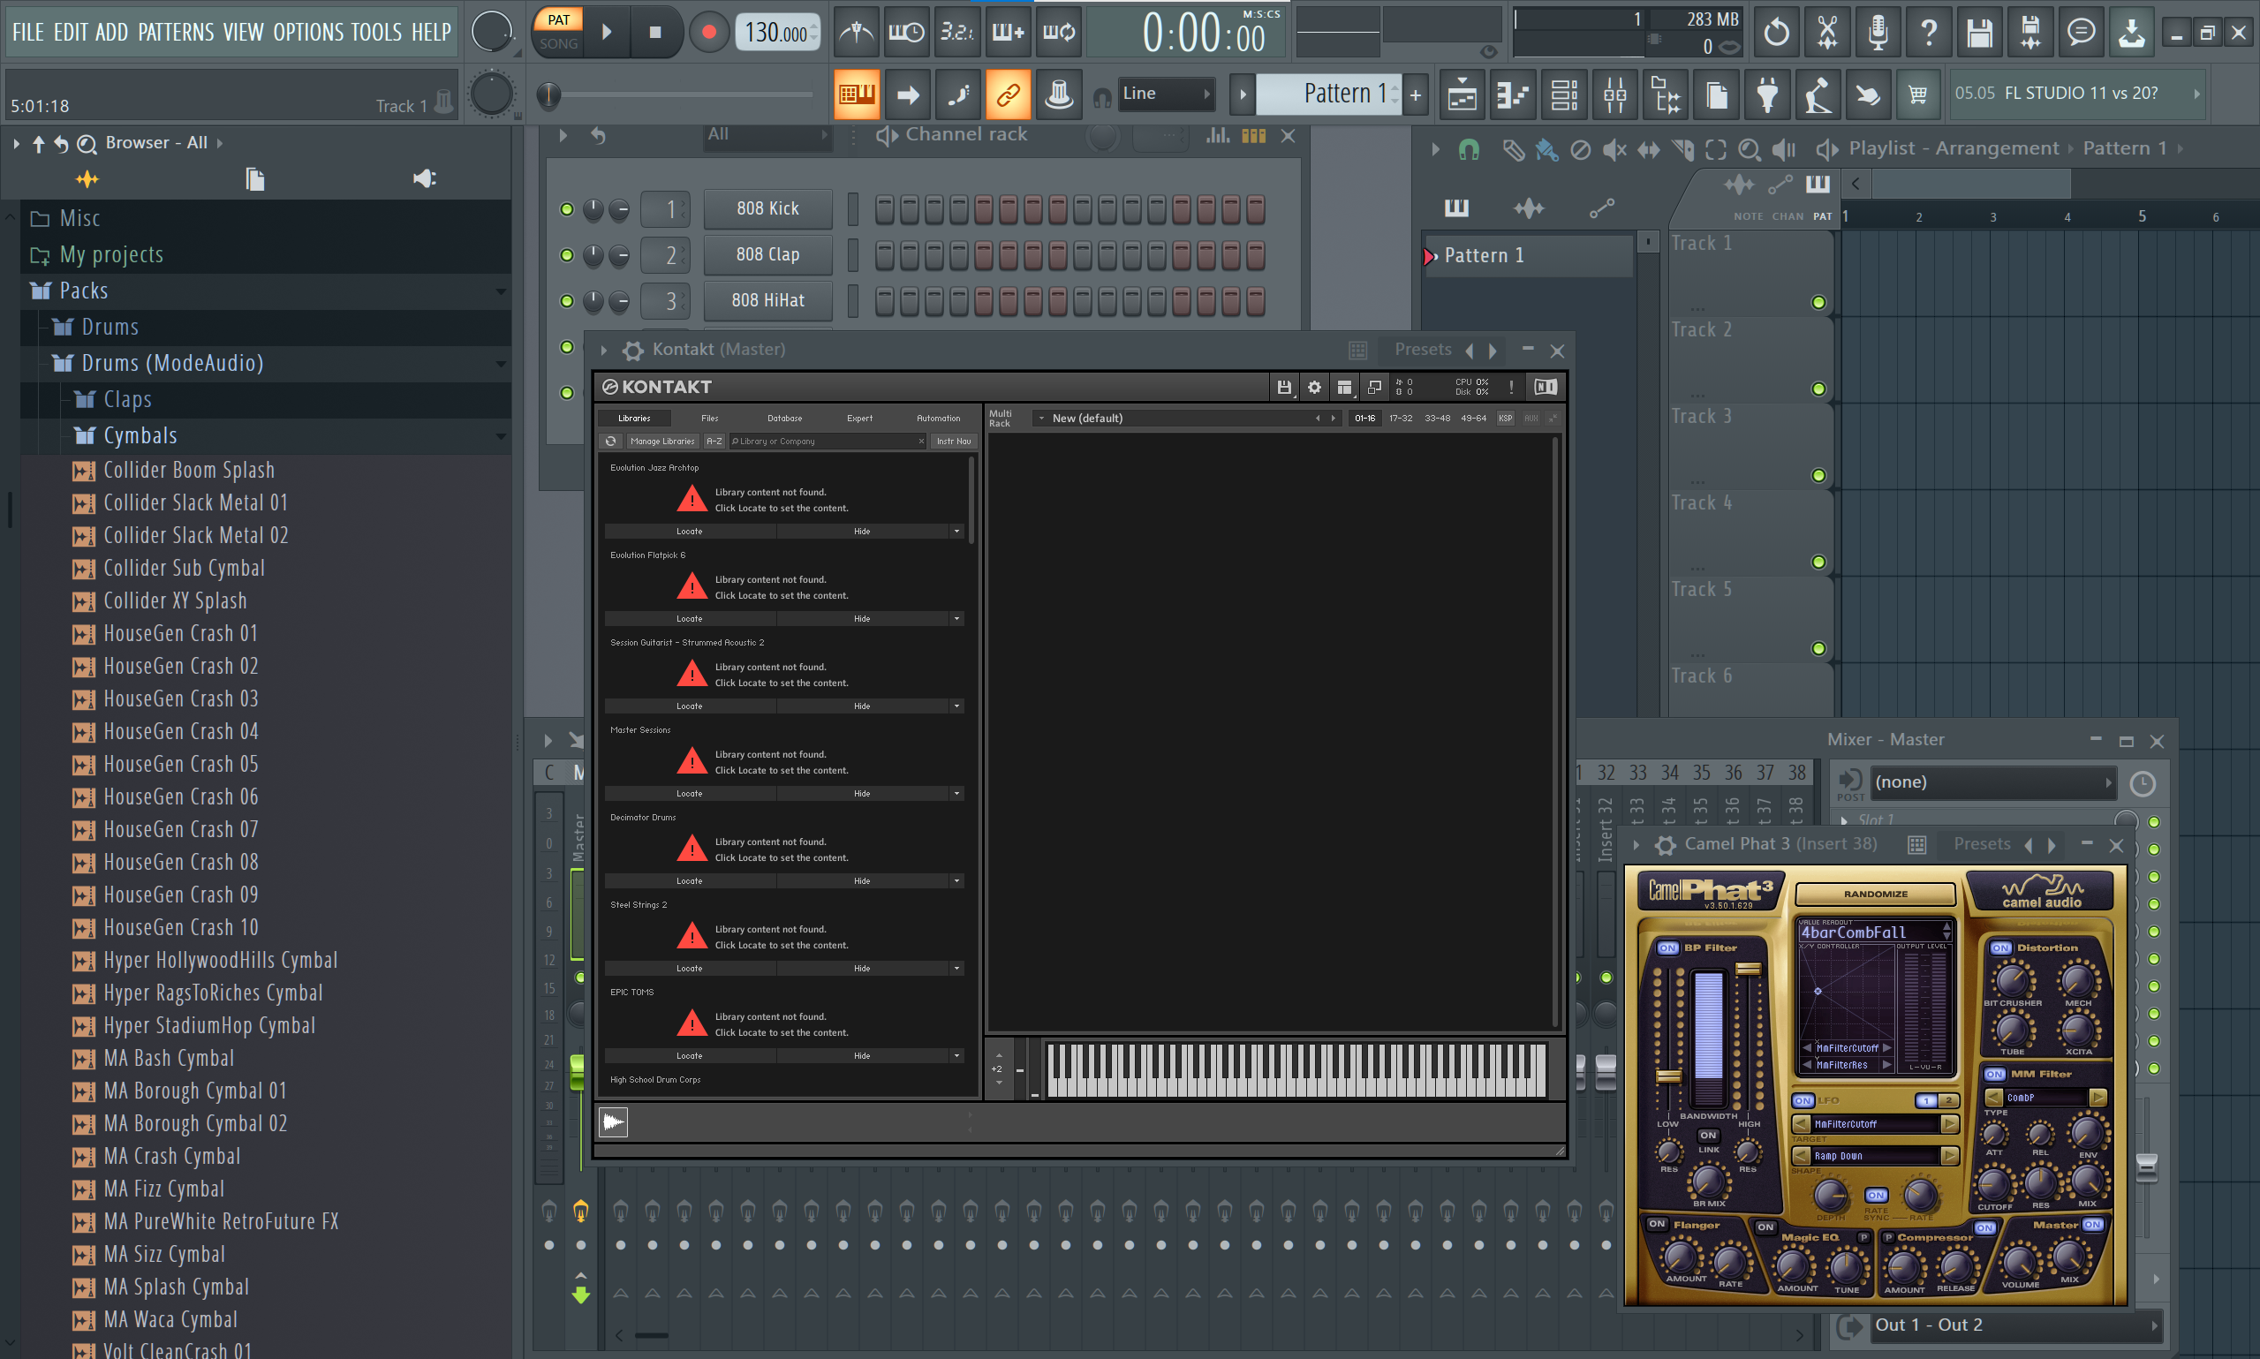Open the mixer view icon

[x=1614, y=94]
